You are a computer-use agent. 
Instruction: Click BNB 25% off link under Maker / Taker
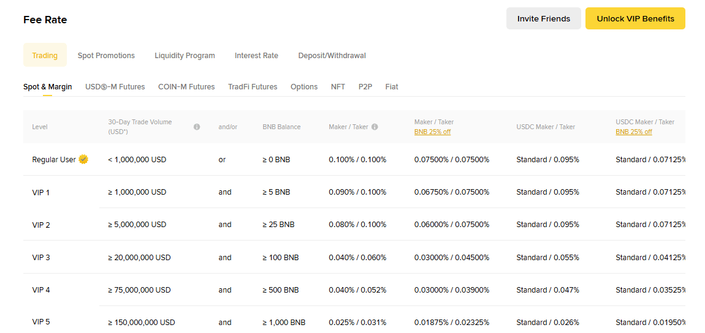[433, 132]
